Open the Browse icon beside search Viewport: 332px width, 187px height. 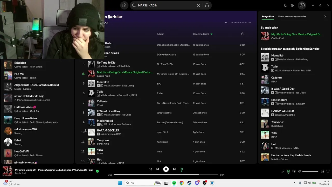pos(207,5)
